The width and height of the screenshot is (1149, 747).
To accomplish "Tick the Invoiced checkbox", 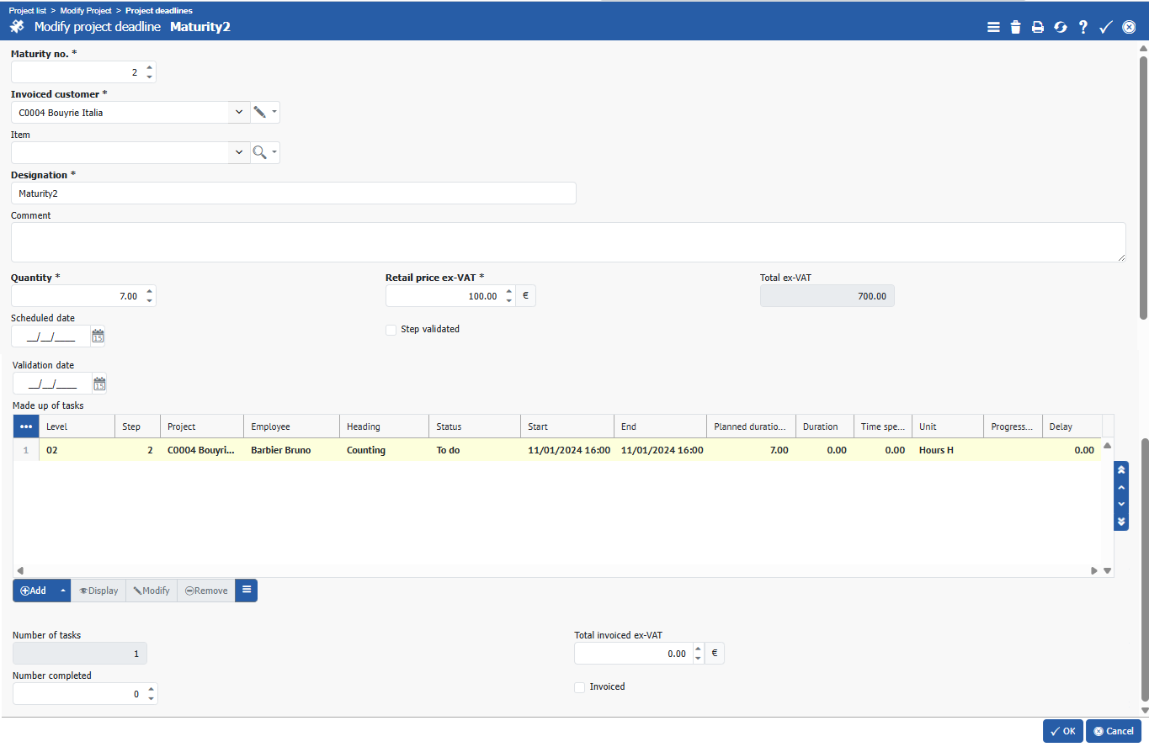I will (x=579, y=687).
